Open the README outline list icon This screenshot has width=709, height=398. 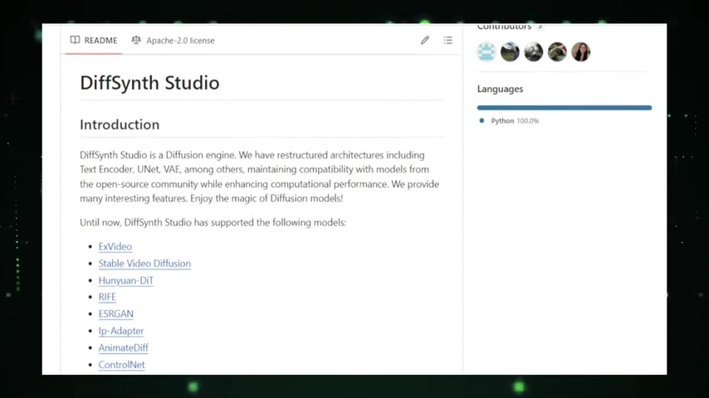[x=447, y=40]
